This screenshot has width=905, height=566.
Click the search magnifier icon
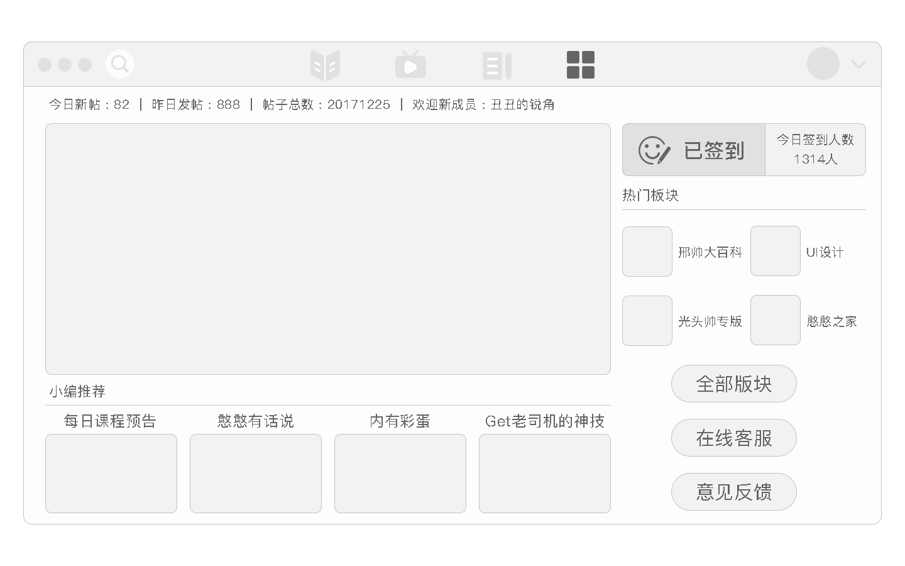tap(121, 64)
